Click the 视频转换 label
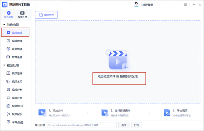This screenshot has height=131, width=204. pos(17,41)
